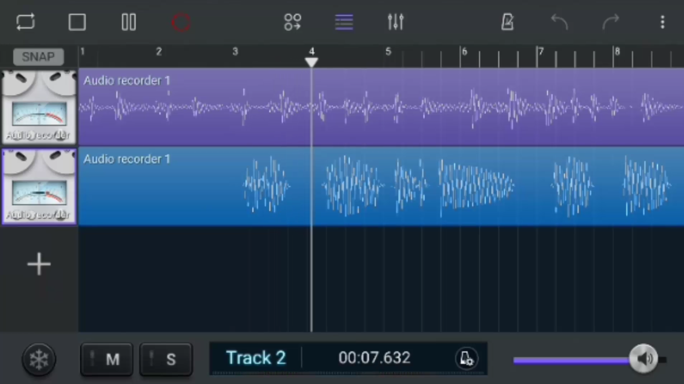Pause playback
The width and height of the screenshot is (684, 384).
coord(128,22)
